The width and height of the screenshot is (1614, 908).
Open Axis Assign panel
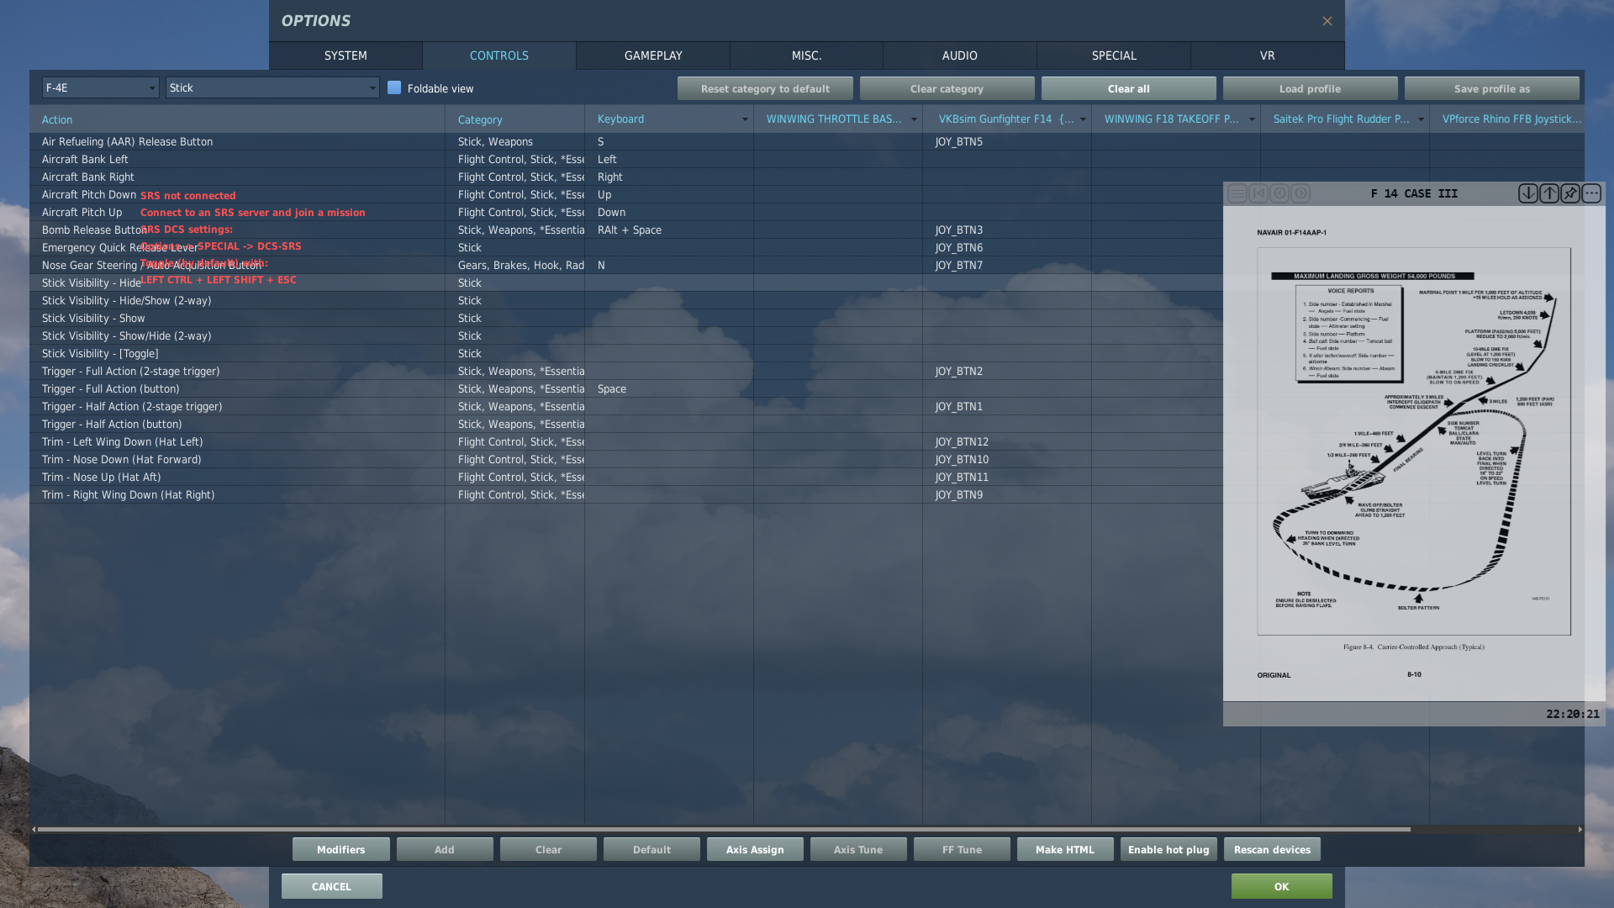pos(755,849)
